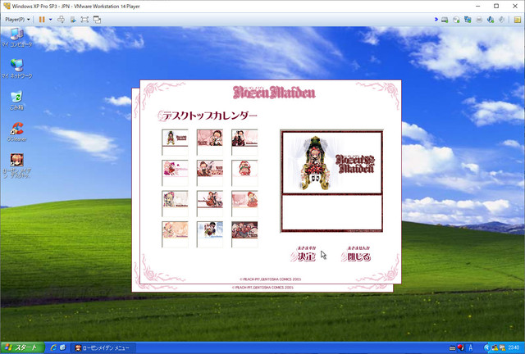Click the show desktop quick launch icon

click(x=62, y=347)
